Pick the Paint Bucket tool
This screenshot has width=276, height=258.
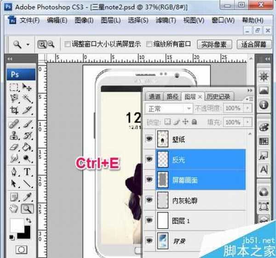27,147
